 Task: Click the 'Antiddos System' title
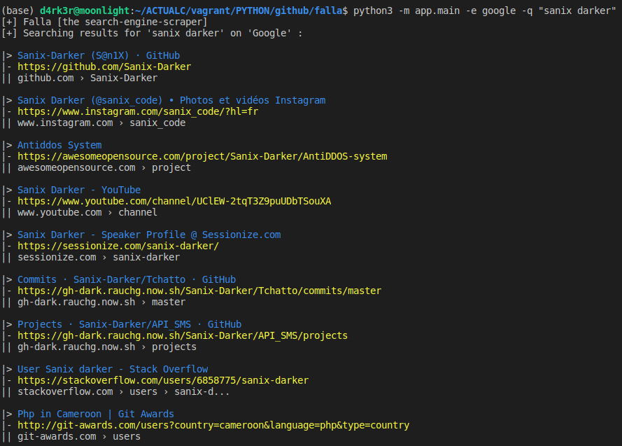[x=59, y=145]
